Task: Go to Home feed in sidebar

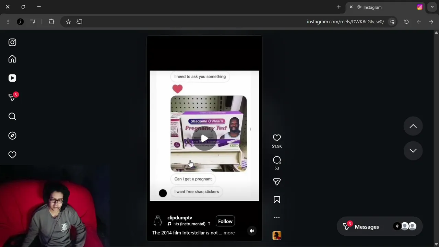Action: click(x=12, y=59)
